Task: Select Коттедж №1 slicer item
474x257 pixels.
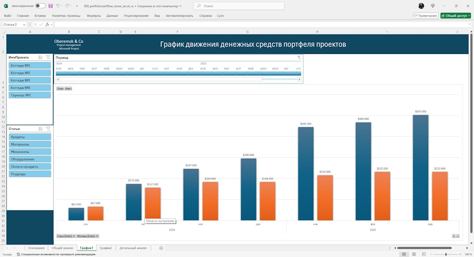Action: click(x=29, y=65)
